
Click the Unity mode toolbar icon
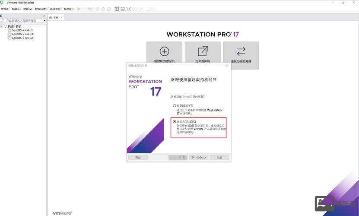point(134,9)
